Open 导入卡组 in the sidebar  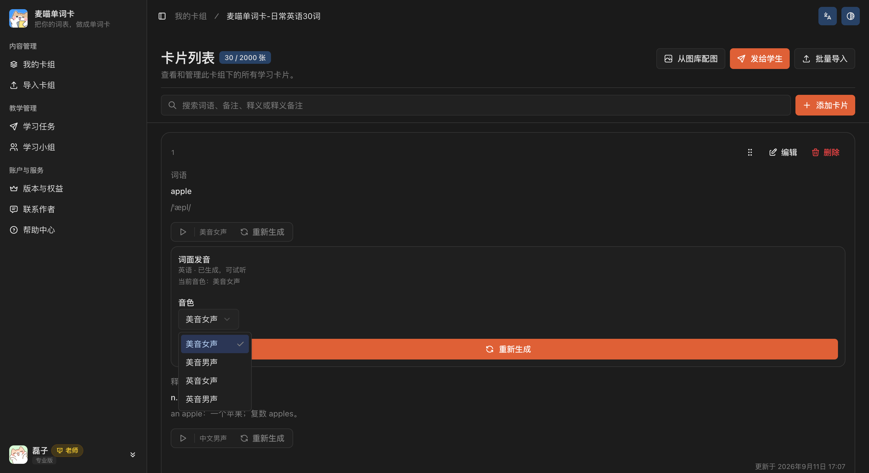point(73,85)
